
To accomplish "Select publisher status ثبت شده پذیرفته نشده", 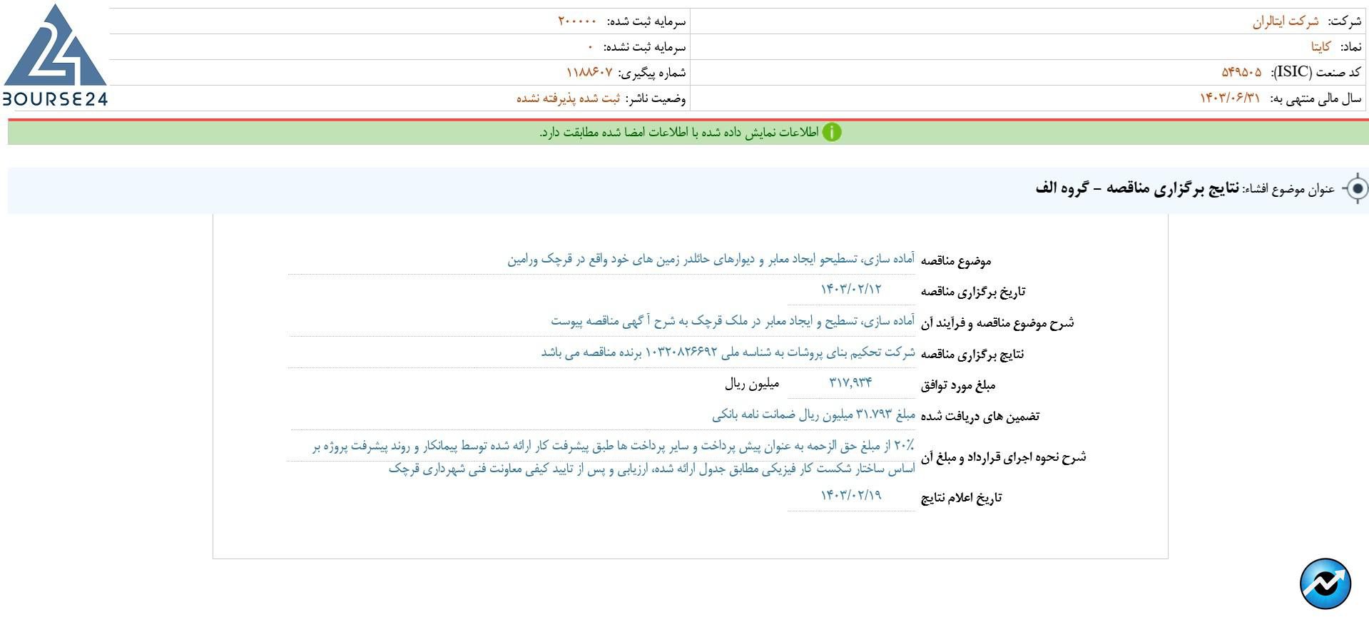I will click(x=569, y=98).
